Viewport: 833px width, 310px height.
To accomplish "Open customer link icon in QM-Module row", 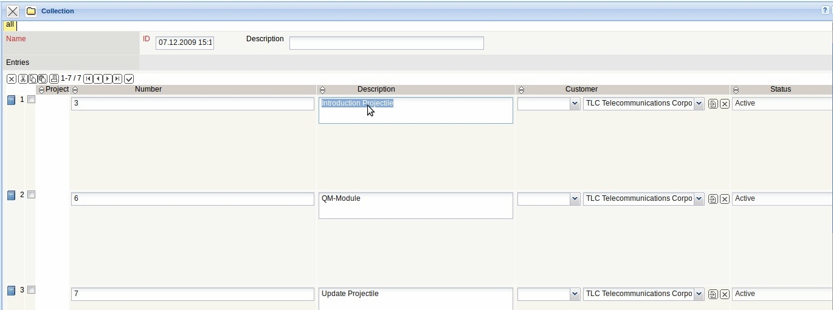I will [x=713, y=199].
